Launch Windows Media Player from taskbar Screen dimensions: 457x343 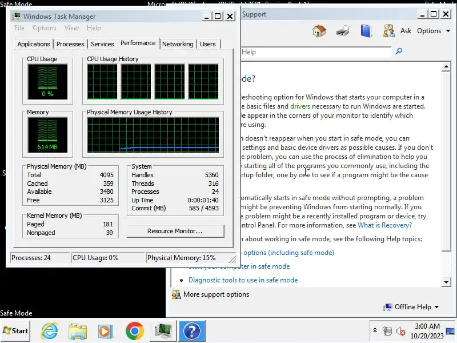click(106, 331)
